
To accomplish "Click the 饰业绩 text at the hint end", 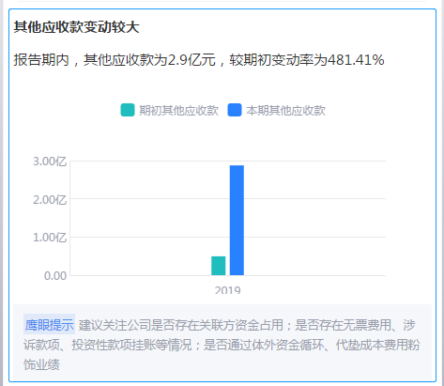I will (41, 364).
